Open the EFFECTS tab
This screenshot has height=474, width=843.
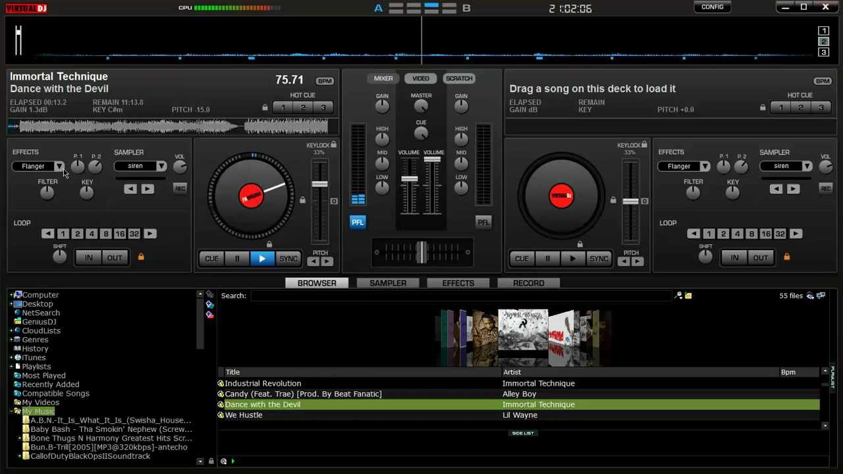click(x=458, y=283)
